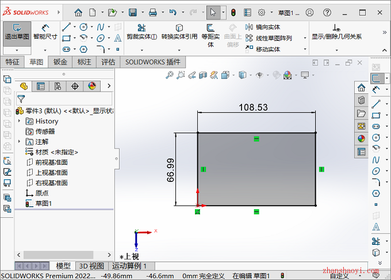Screen dimensions: 391x280
Task: Open the 3D 视图 tab
Action: point(91,266)
